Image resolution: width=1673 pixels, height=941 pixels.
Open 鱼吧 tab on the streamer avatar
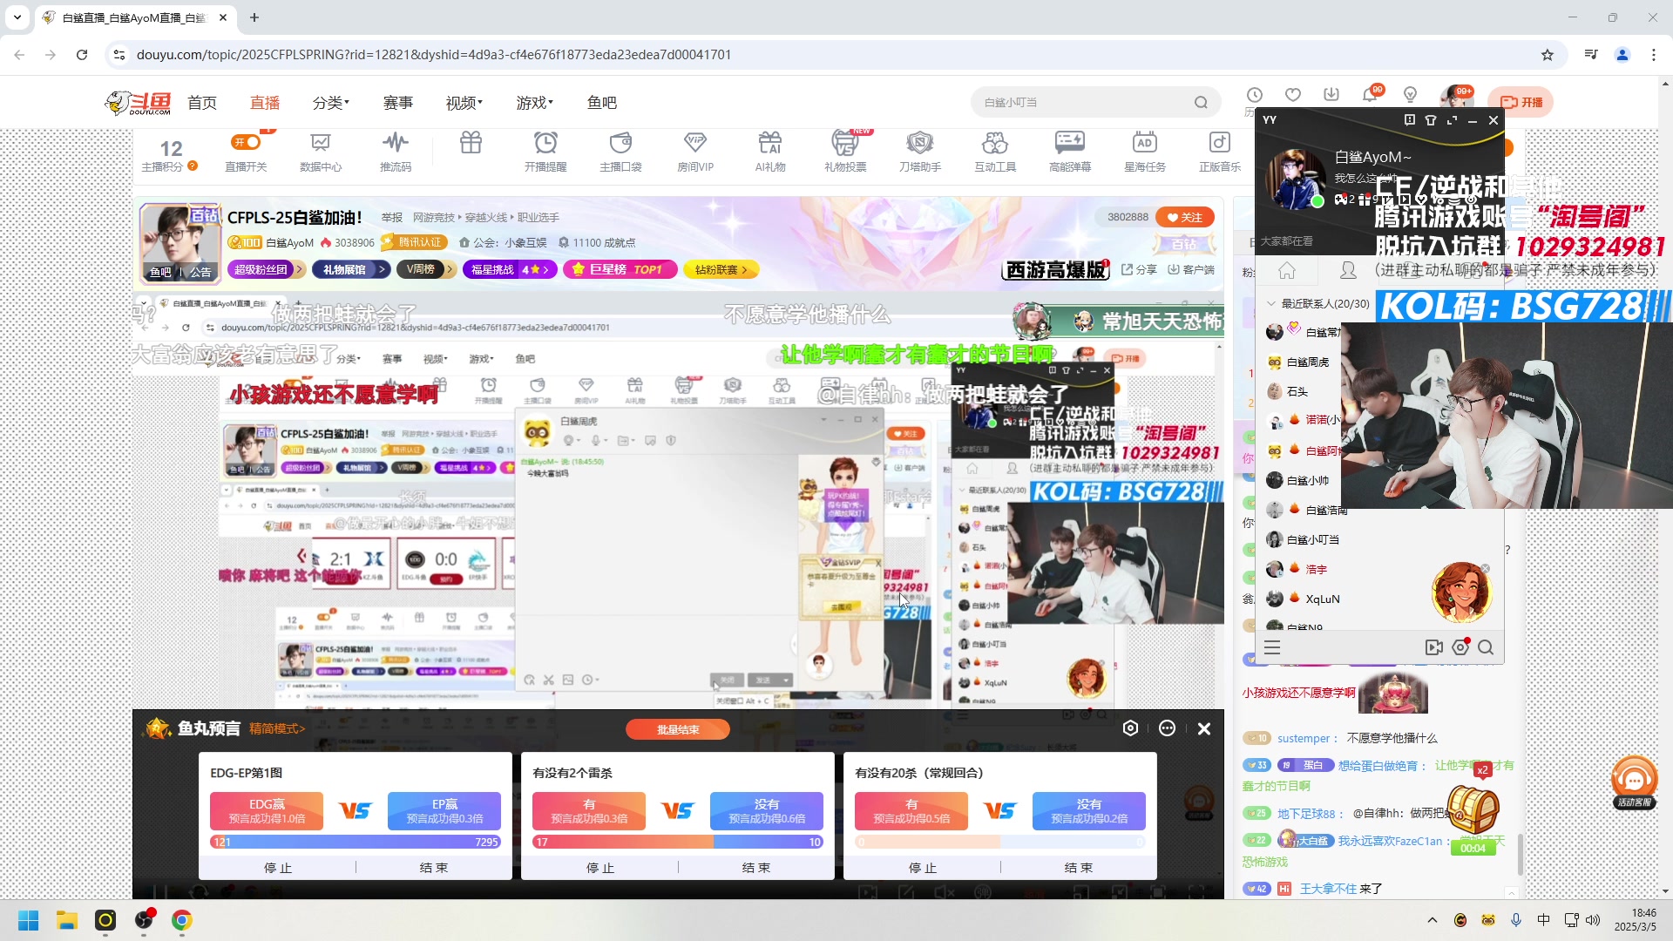tap(160, 272)
